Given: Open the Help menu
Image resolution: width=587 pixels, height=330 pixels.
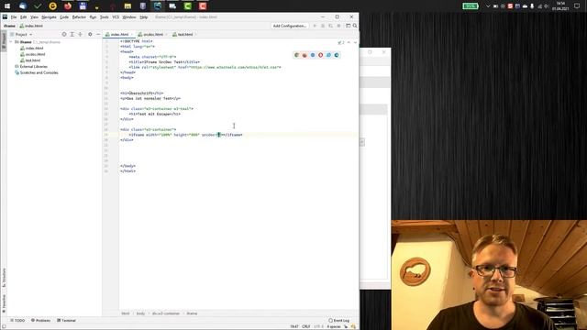Looking at the screenshot, I should (143, 17).
